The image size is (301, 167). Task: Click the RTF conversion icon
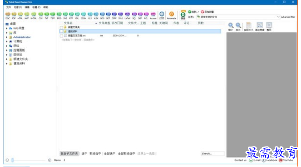coord(71,16)
